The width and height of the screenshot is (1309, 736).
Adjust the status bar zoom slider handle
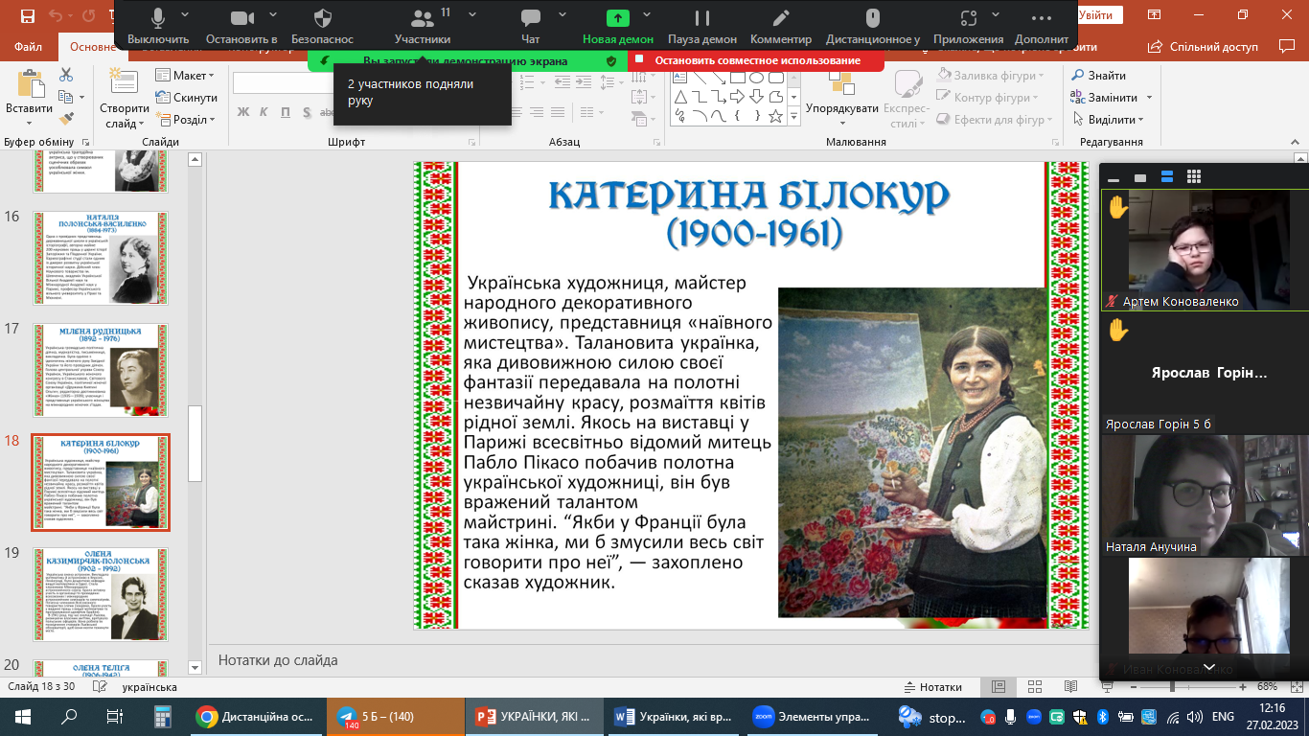coord(1172,687)
